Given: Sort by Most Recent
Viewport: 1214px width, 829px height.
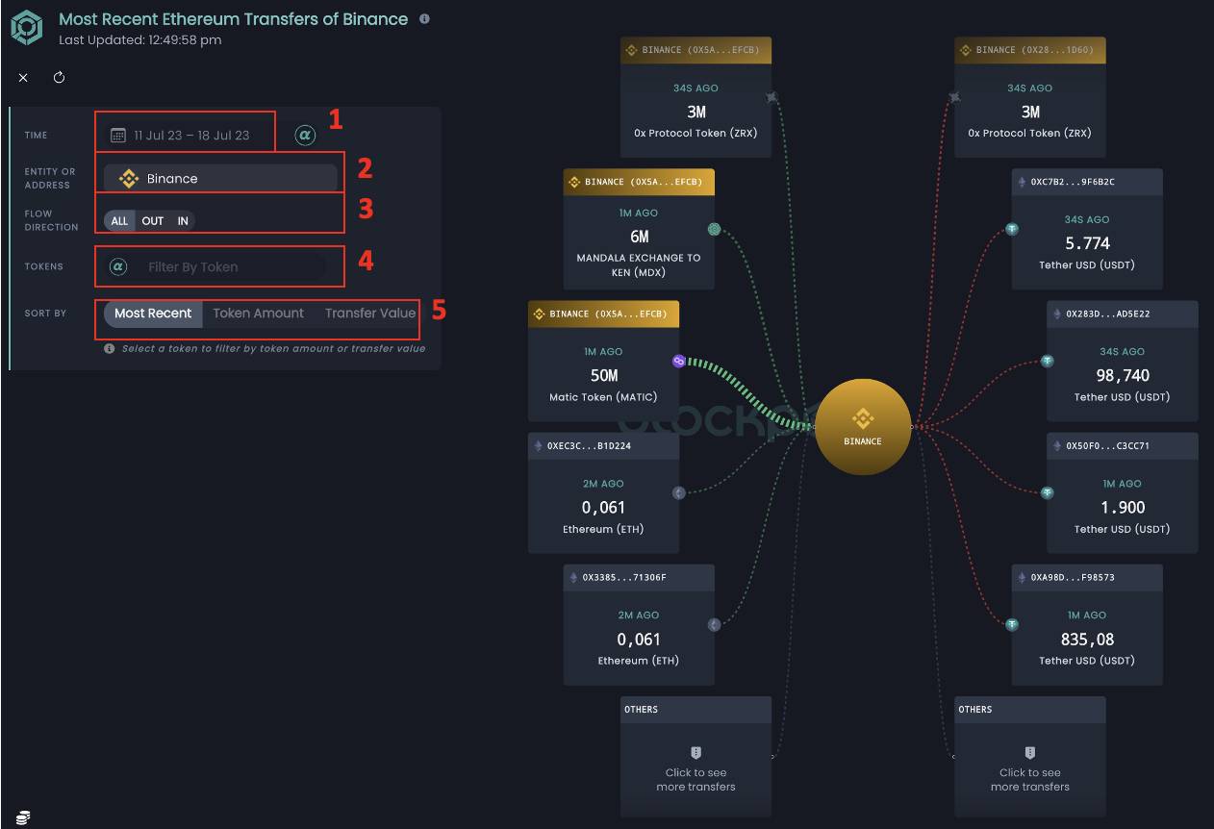Looking at the screenshot, I should pyautogui.click(x=153, y=314).
